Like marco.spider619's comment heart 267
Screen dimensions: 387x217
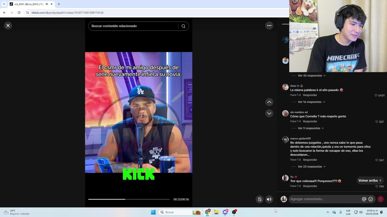(377, 160)
